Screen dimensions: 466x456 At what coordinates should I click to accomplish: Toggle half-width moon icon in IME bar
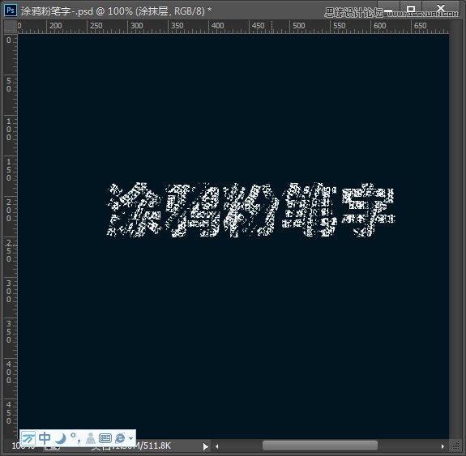tap(61, 438)
